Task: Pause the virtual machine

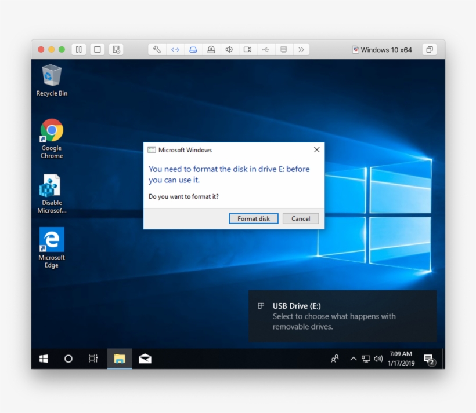Action: click(78, 49)
